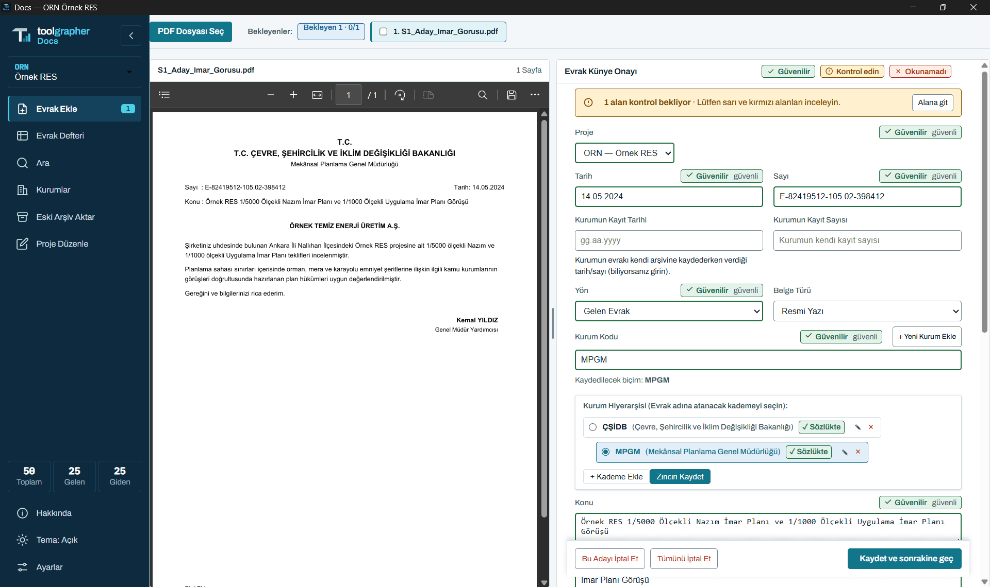Collapse the sidebar with the chevron button

point(131,36)
